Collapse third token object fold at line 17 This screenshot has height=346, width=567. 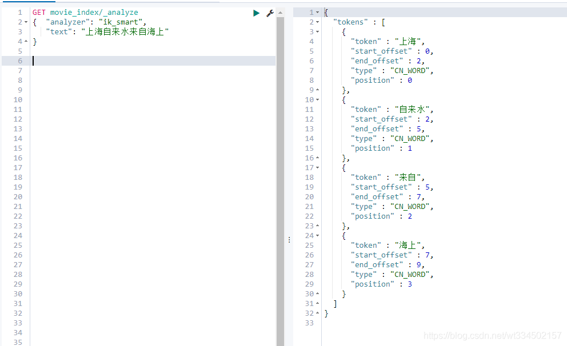pyautogui.click(x=317, y=168)
